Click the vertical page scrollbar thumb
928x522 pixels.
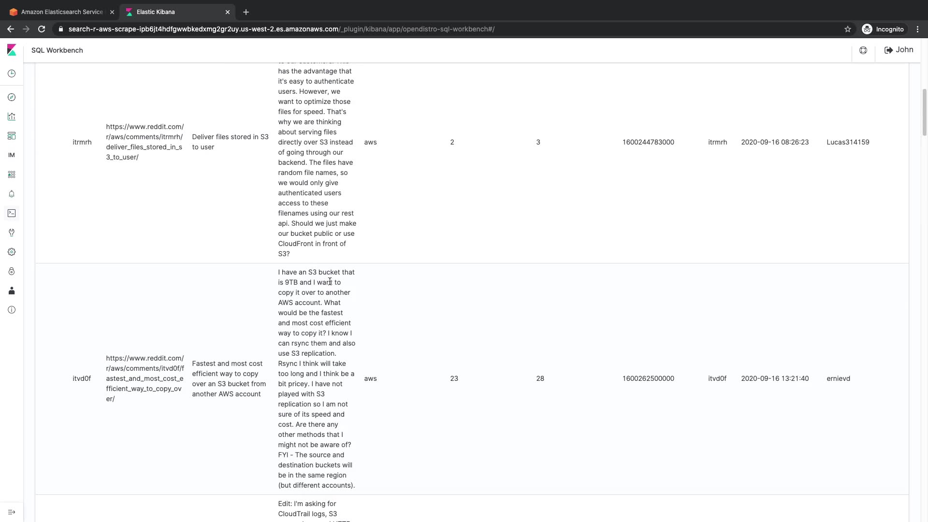pos(925,112)
